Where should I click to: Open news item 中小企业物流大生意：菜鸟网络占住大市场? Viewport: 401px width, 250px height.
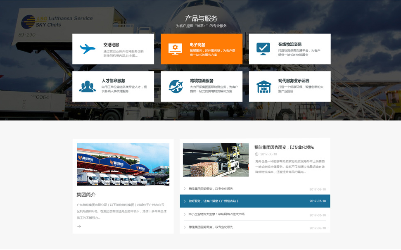pyautogui.click(x=216, y=214)
